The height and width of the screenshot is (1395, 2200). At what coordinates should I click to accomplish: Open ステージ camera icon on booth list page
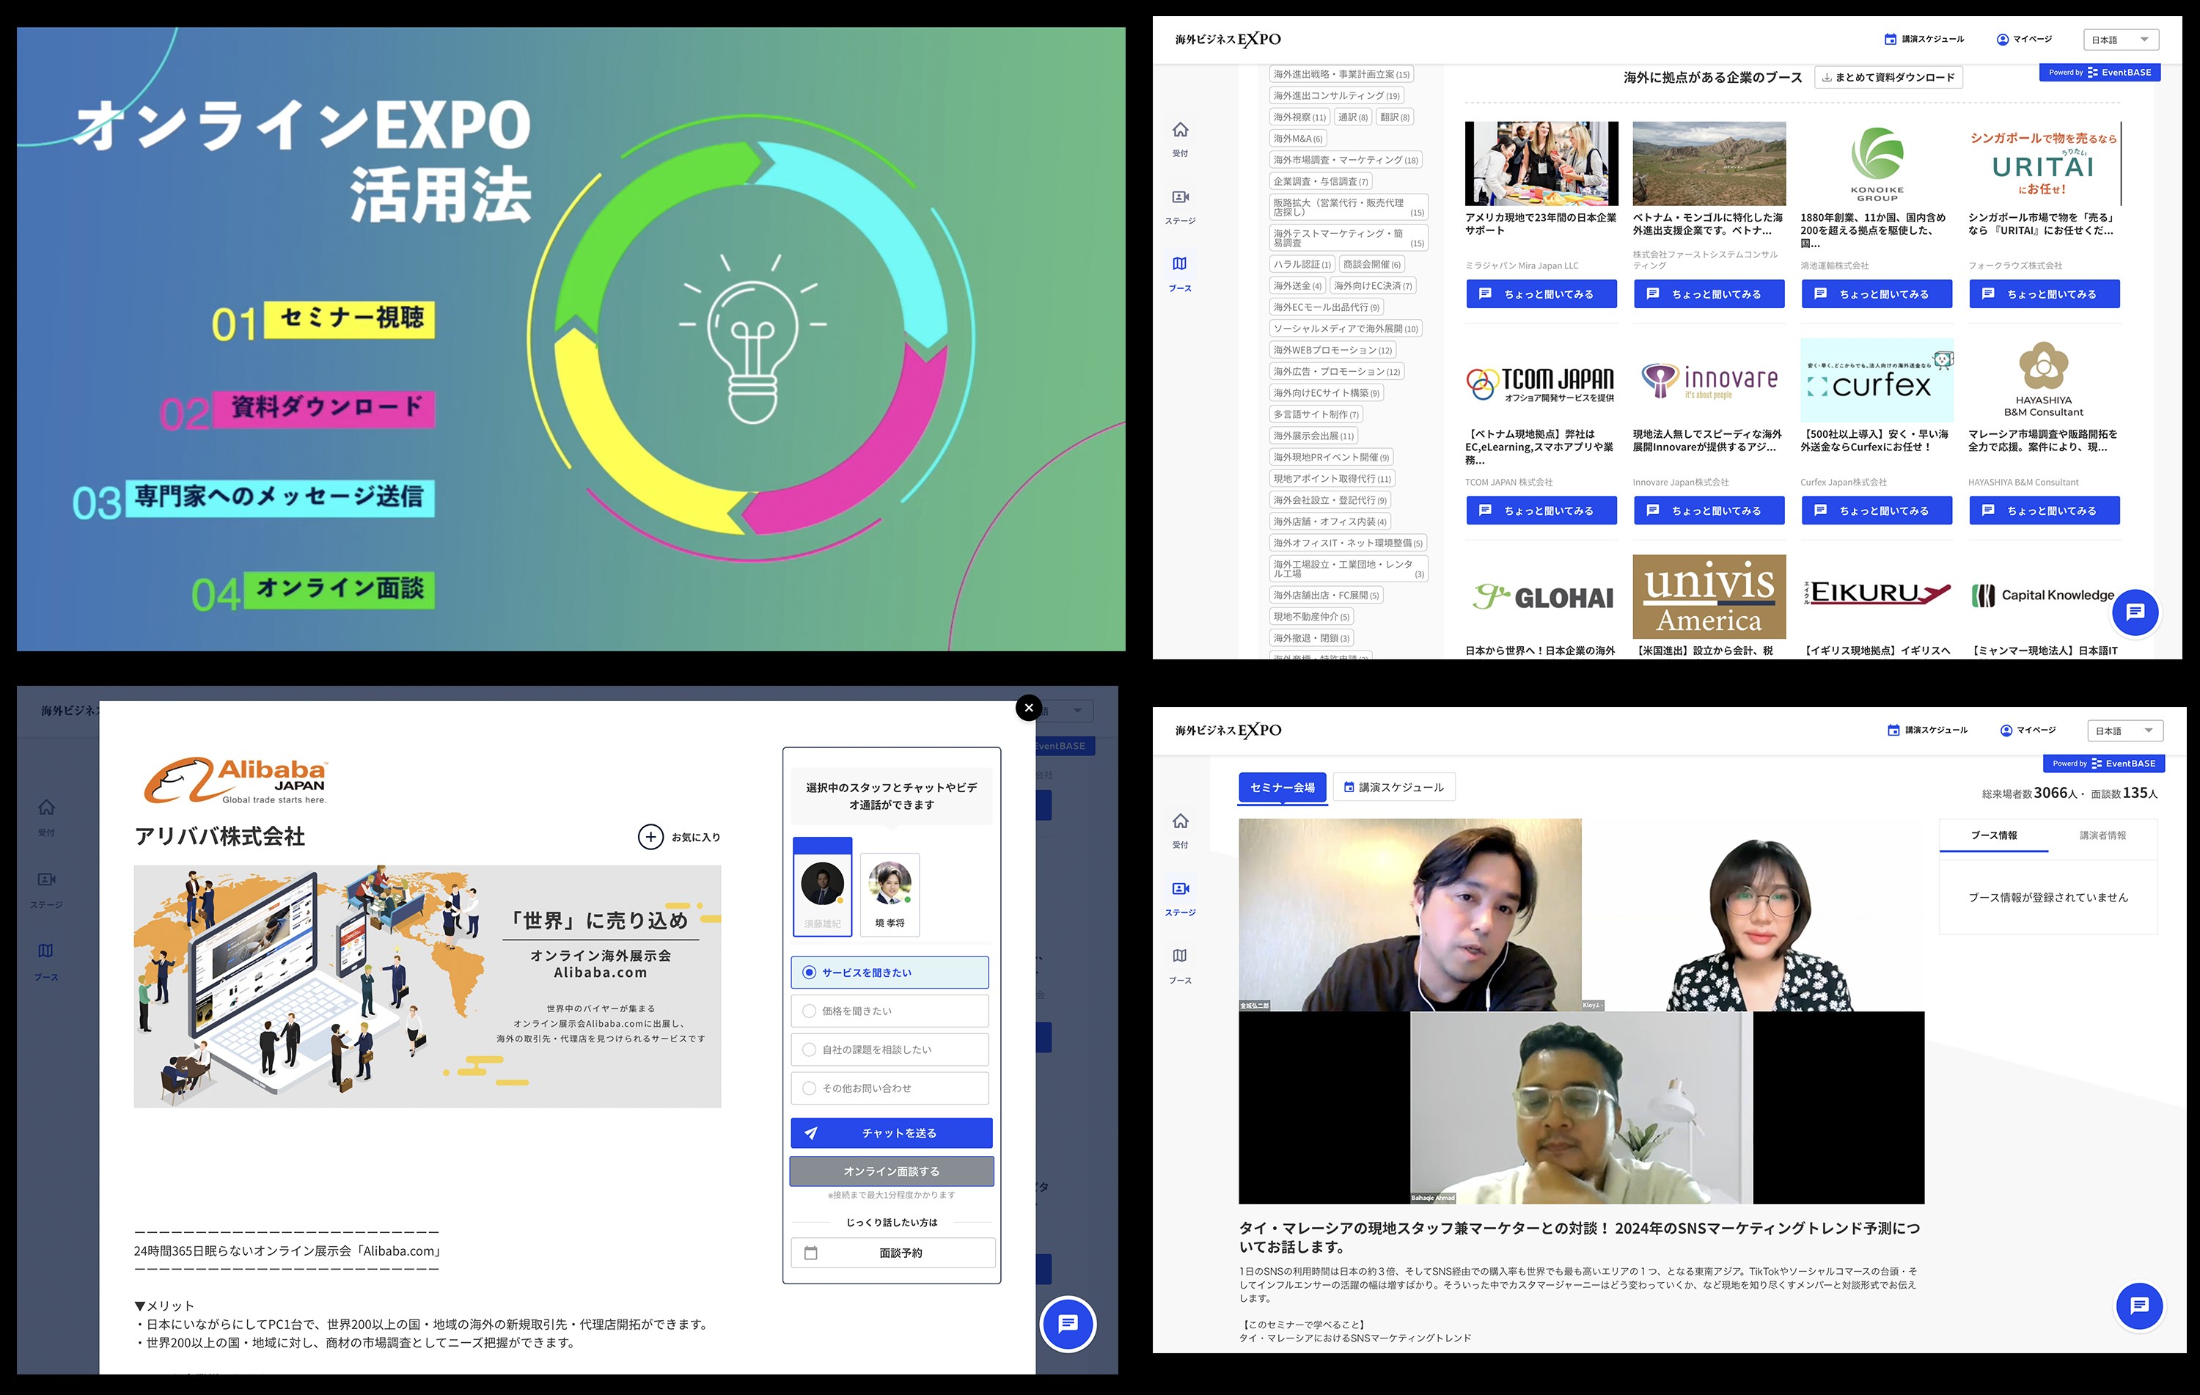pos(1181,197)
